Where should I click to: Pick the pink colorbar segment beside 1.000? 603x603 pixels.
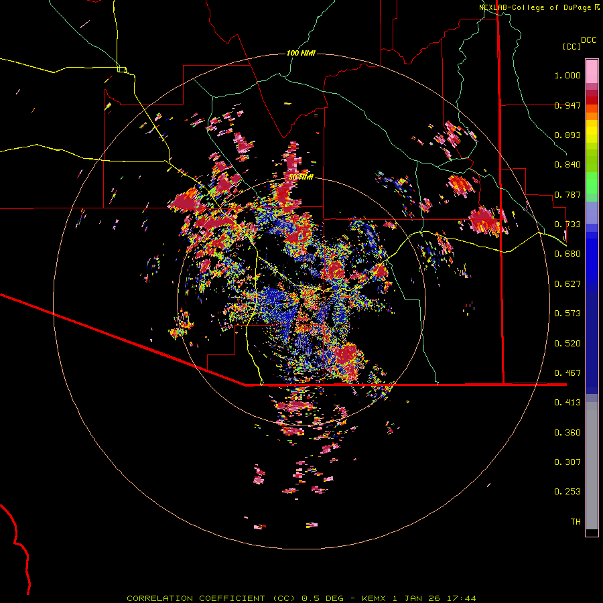coord(592,72)
